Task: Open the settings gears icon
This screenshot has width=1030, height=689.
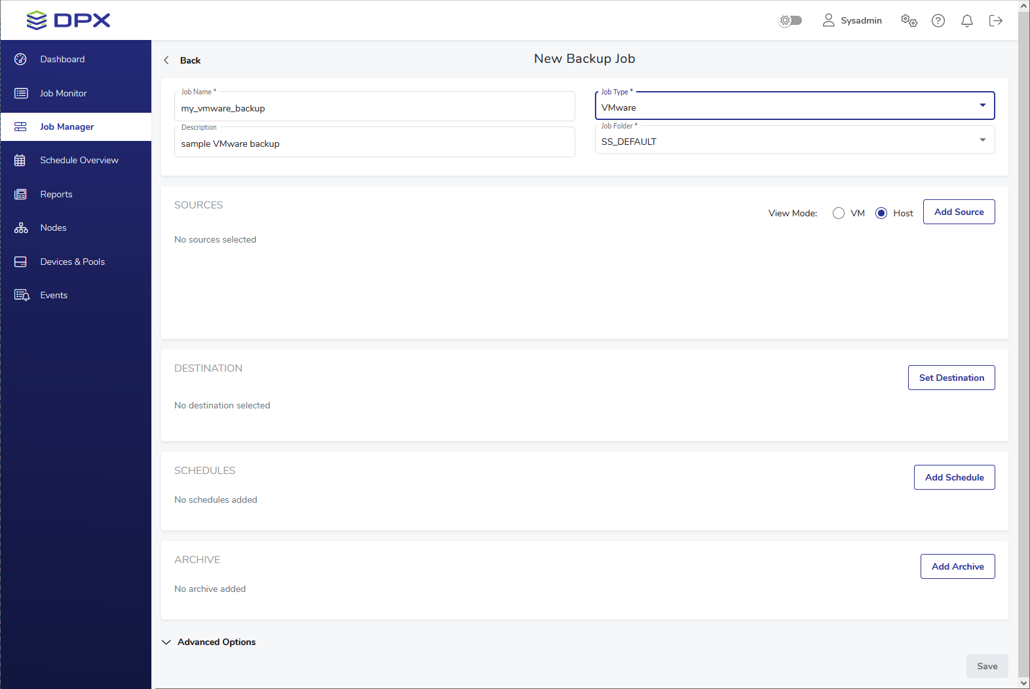Action: (x=909, y=21)
